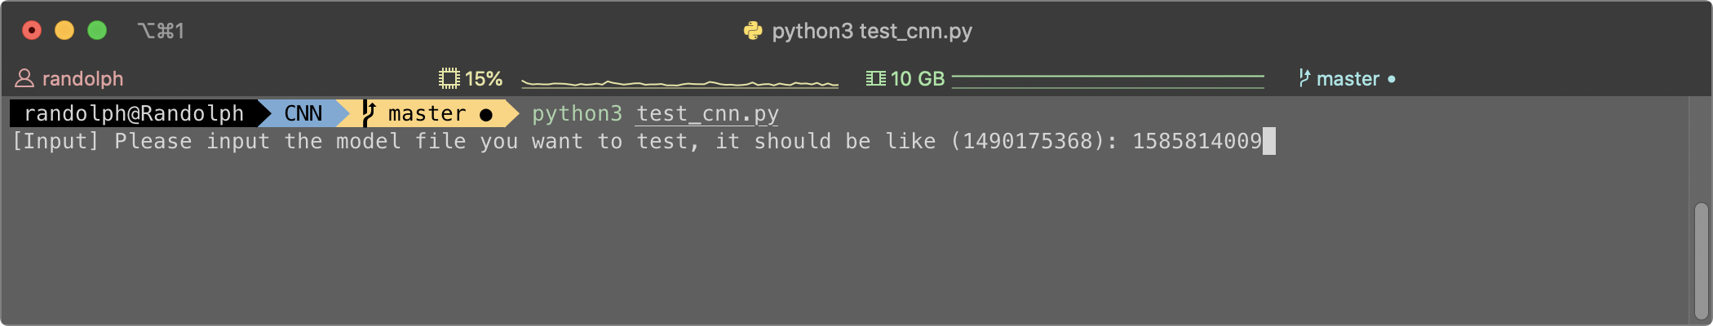
Task: Click the blue dot next to status bar master
Action: 1392,79
